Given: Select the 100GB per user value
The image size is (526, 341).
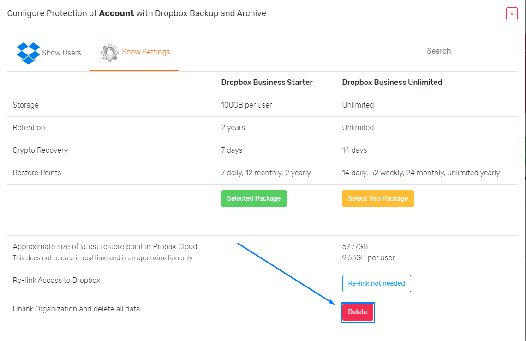Looking at the screenshot, I should coord(246,105).
